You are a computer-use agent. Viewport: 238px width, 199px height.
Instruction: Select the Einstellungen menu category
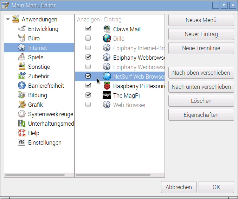(45, 143)
